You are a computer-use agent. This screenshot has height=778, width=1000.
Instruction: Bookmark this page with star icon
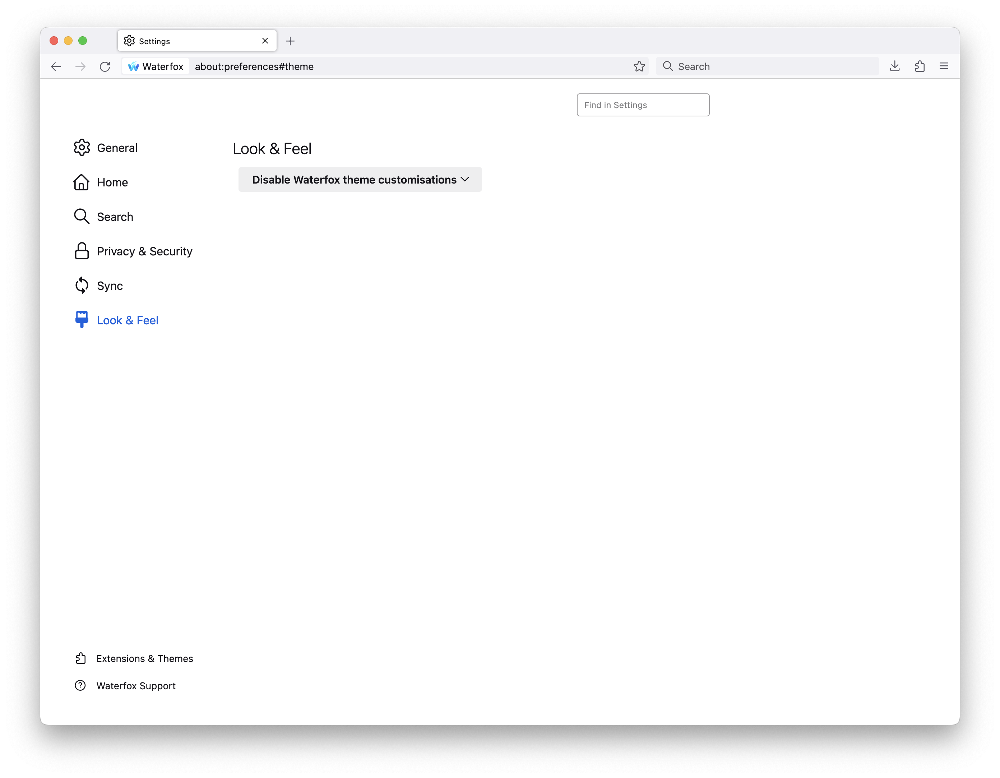tap(639, 66)
